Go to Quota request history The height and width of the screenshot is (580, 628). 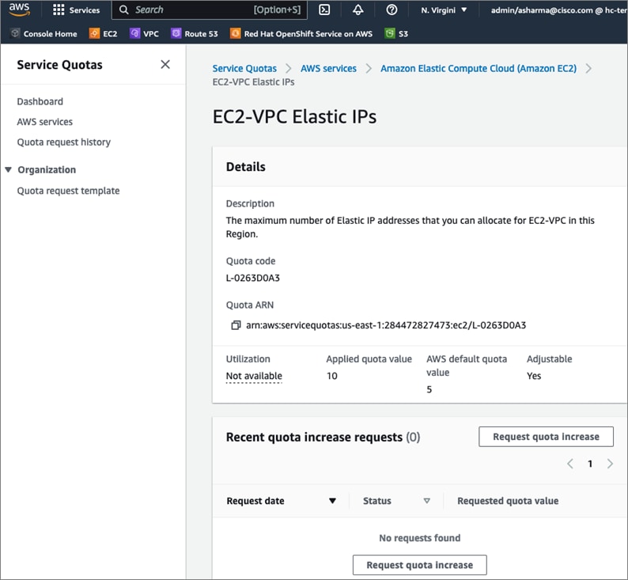(64, 142)
